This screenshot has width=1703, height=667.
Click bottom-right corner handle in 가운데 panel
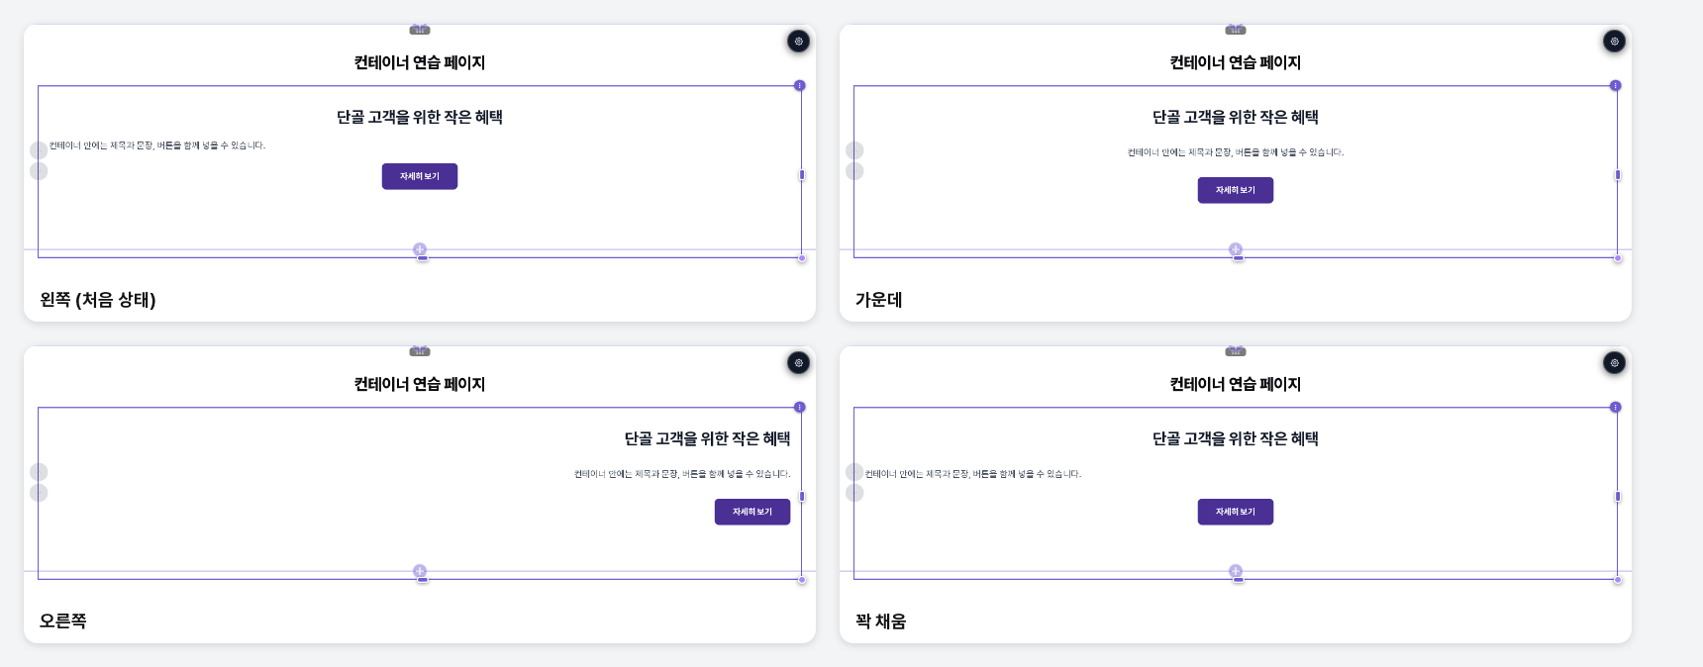point(1618,258)
